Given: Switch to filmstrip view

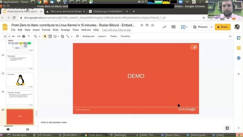Looking at the screenshot, I should click(x=8, y=129).
